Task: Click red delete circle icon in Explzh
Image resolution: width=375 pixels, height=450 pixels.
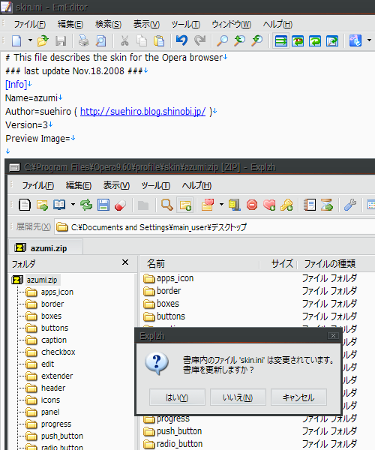Action: click(252, 205)
